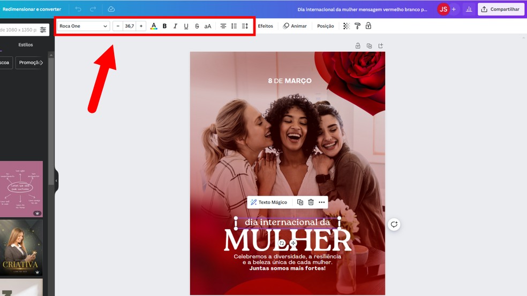Duplicate the page icon above canvas
The image size is (527, 296).
click(x=370, y=46)
